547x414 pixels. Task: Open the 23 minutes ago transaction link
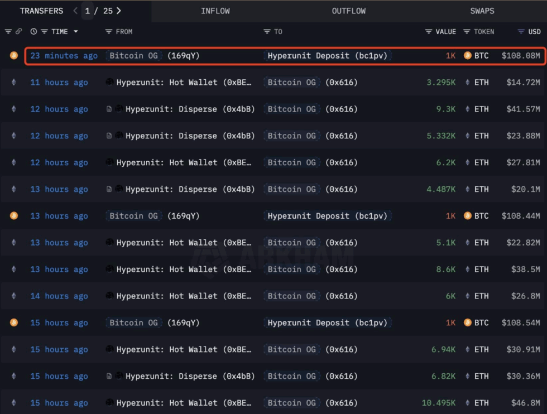pyautogui.click(x=64, y=55)
